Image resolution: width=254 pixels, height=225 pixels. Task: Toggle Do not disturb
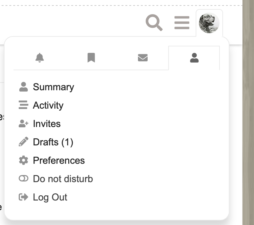(63, 179)
